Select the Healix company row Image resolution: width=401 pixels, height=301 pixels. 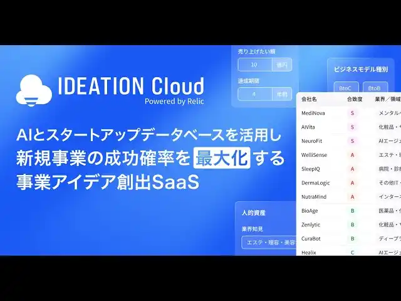click(x=348, y=251)
